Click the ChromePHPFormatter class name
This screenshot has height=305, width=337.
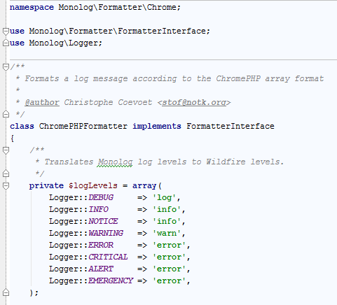(83, 126)
